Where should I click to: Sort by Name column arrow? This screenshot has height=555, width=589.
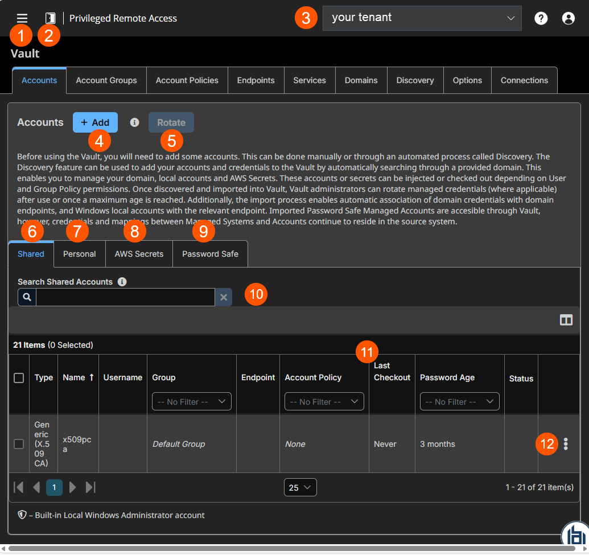point(91,377)
